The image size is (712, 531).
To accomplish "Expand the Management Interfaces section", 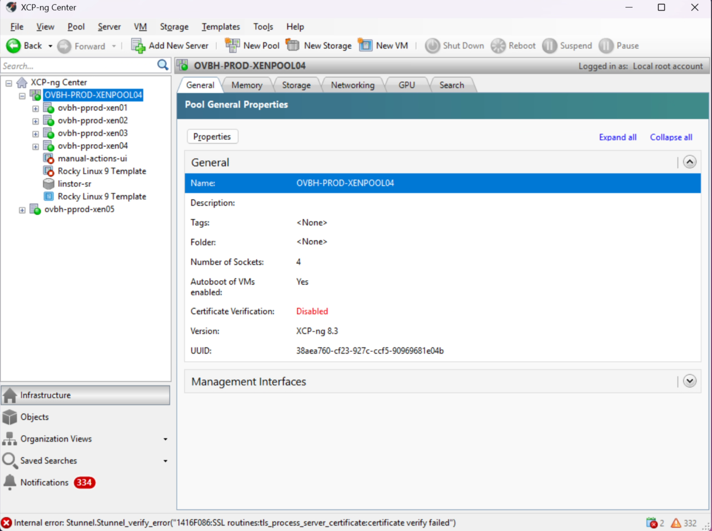I will (x=689, y=381).
